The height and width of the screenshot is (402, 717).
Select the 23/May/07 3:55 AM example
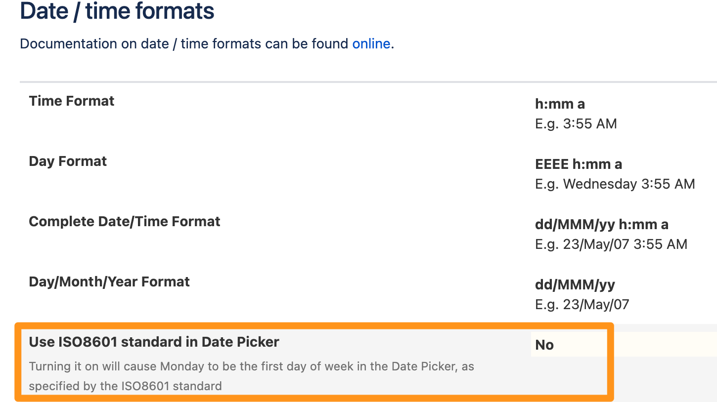(x=625, y=244)
